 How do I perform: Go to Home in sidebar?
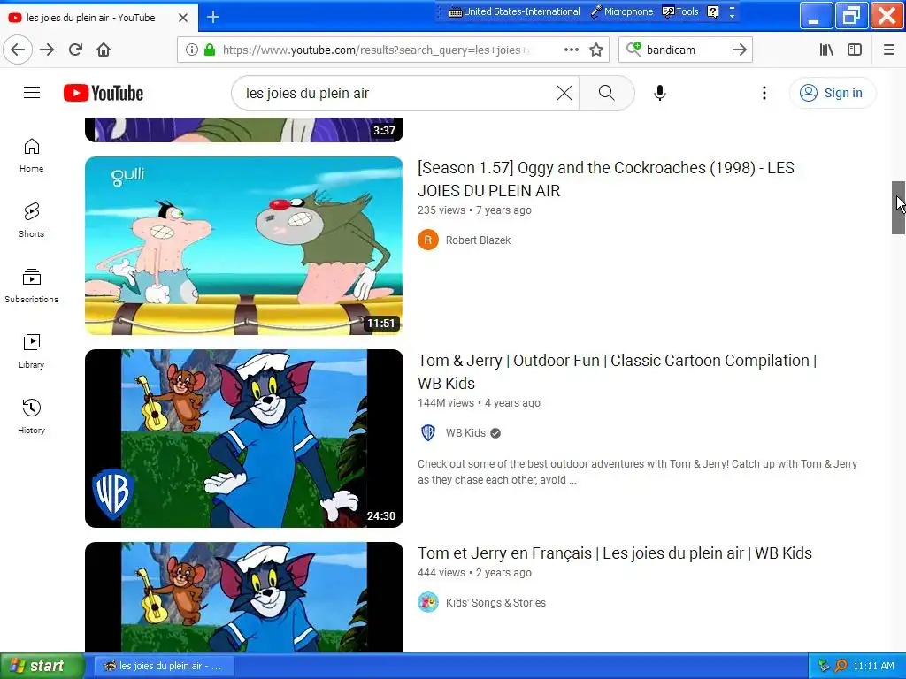click(32, 156)
